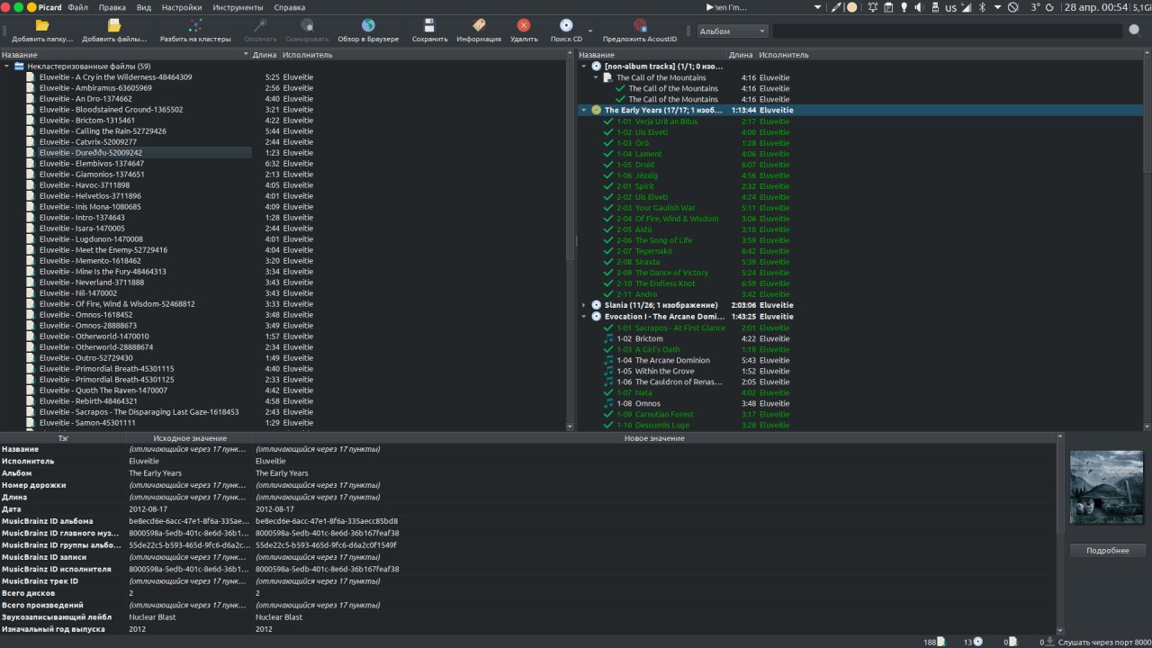Screen dimensions: 1152x648
Task: Open Обзор в Браузере globe icon
Action: click(x=368, y=25)
